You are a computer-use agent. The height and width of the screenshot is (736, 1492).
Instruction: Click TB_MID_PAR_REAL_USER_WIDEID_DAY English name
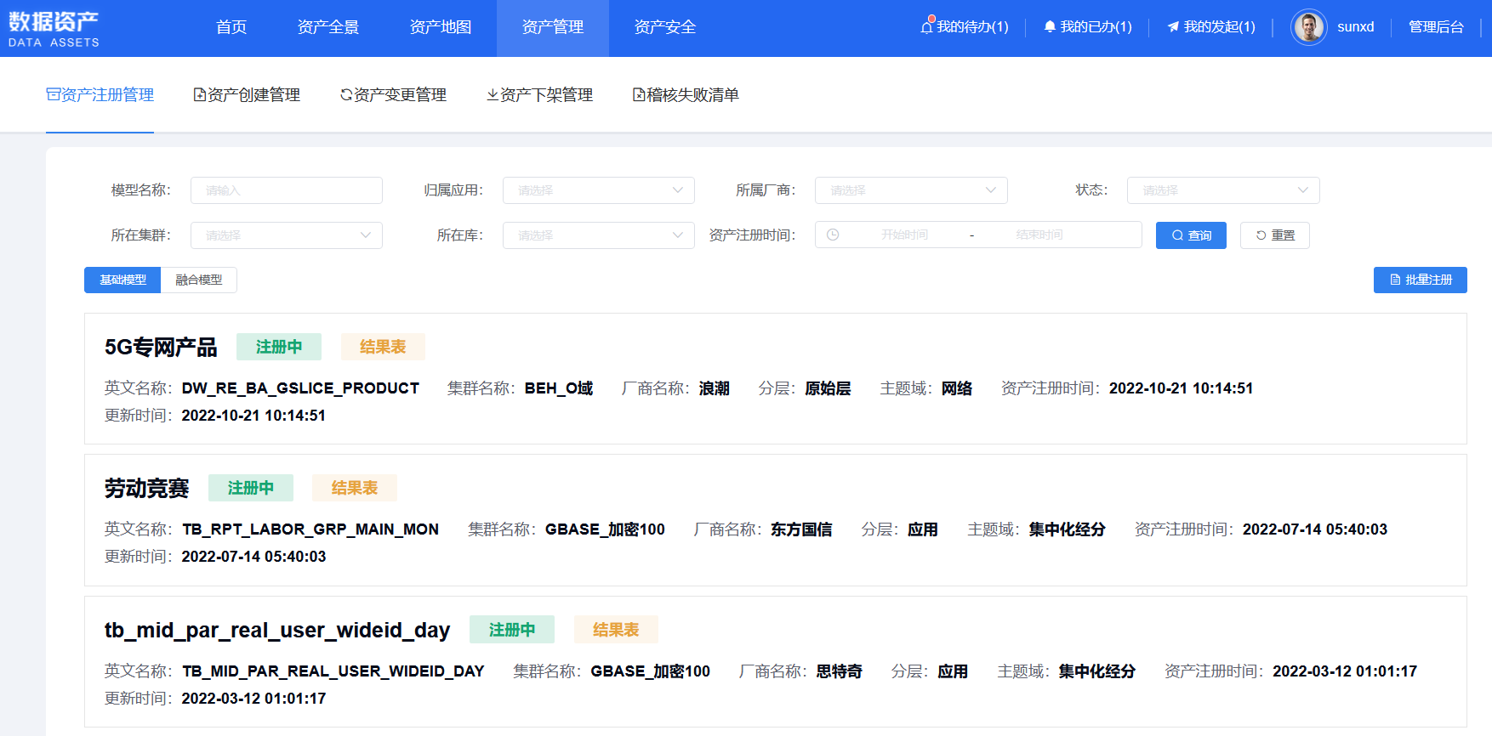click(x=333, y=671)
